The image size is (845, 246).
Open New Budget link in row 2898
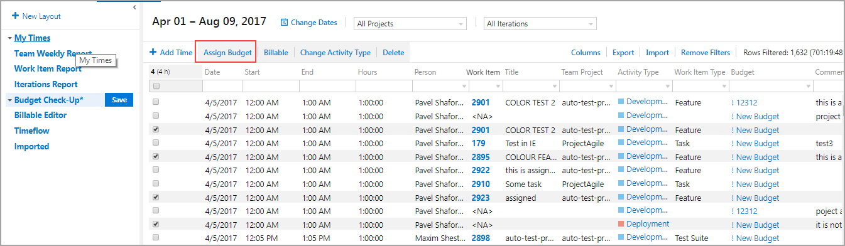click(756, 238)
